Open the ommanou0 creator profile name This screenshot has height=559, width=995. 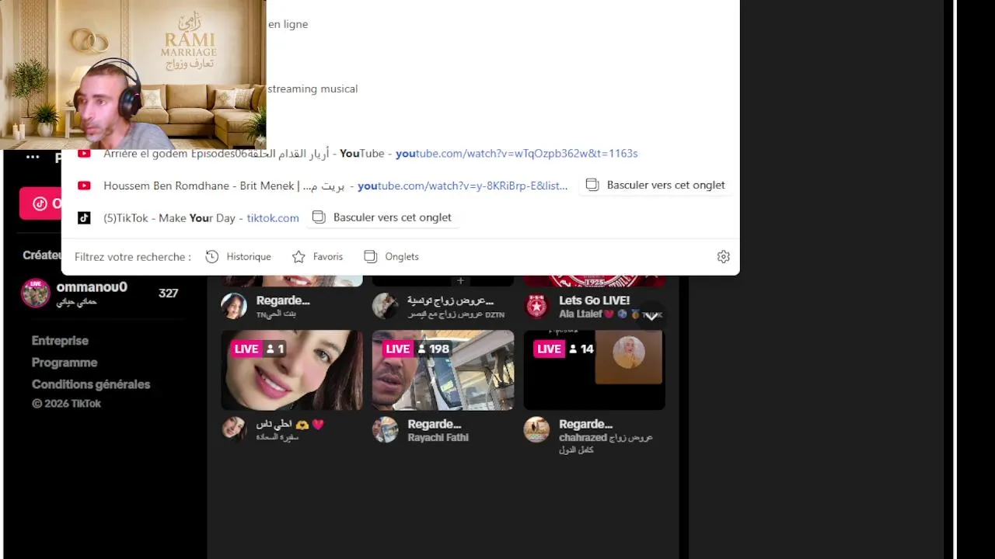click(x=92, y=287)
